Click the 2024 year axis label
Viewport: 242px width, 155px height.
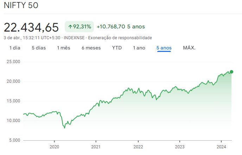tap(221, 147)
